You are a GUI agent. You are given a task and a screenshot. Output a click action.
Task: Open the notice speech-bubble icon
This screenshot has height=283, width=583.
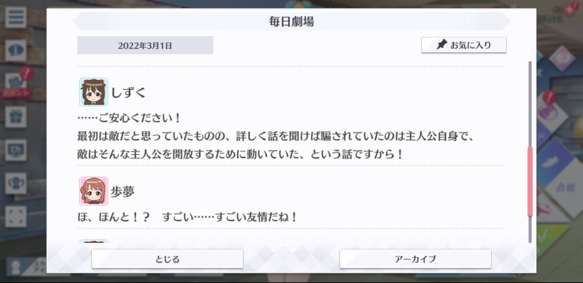[x=16, y=50]
